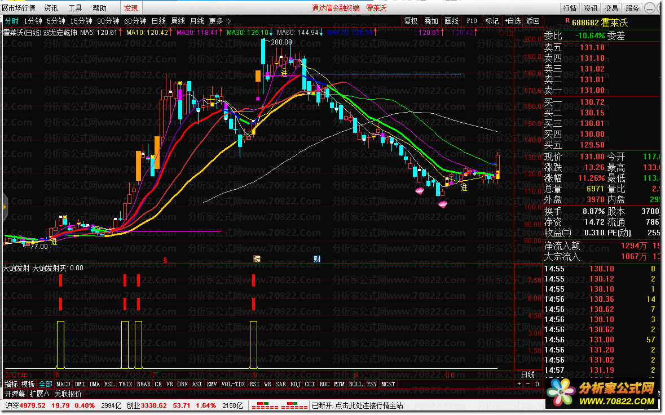Click the 0 reset button beside minus
Image resolution: width=665 pixels, height=415 pixels.
536,384
